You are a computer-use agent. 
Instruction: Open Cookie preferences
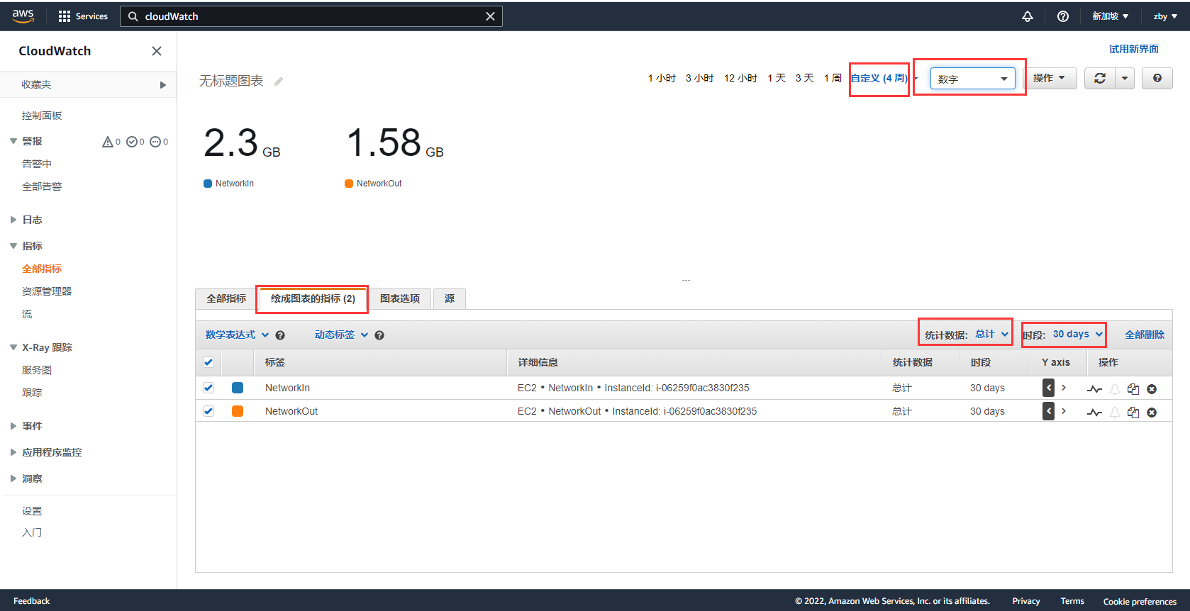point(1140,601)
